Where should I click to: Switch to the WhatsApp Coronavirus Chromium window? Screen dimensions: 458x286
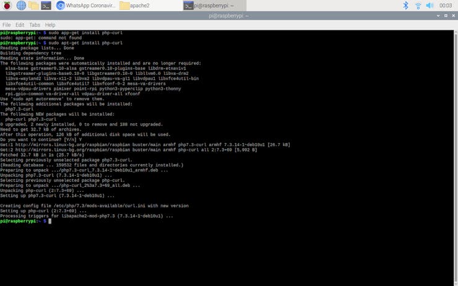(86, 5)
